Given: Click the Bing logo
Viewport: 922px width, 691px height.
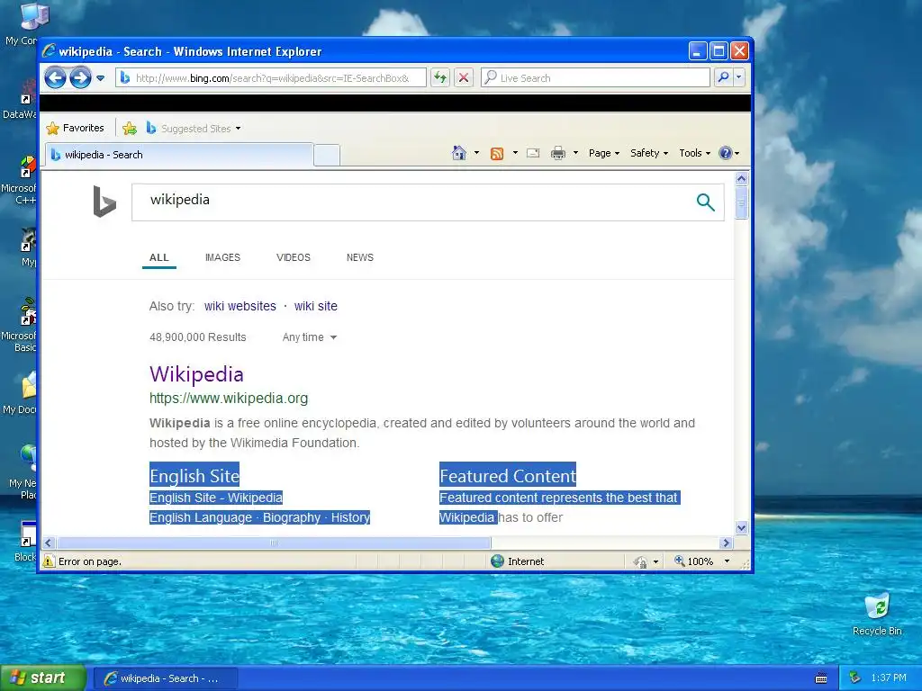Looking at the screenshot, I should (104, 201).
